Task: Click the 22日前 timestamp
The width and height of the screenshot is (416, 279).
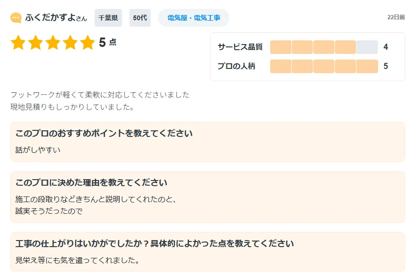Action: point(396,17)
